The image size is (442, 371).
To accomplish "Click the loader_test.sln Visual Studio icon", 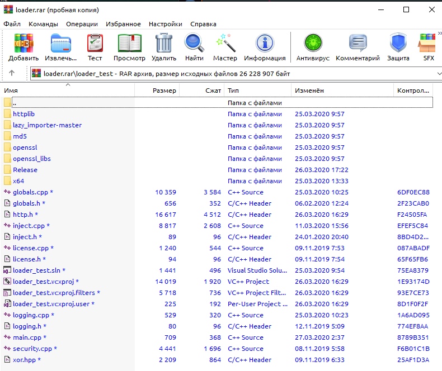I will click(x=7, y=270).
